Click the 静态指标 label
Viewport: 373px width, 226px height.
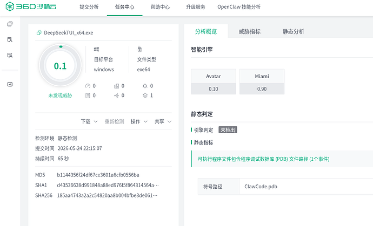(x=204, y=142)
